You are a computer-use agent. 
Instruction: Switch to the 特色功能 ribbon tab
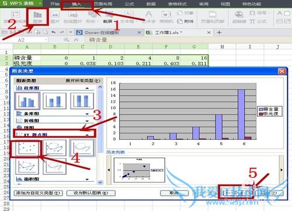point(252,4)
